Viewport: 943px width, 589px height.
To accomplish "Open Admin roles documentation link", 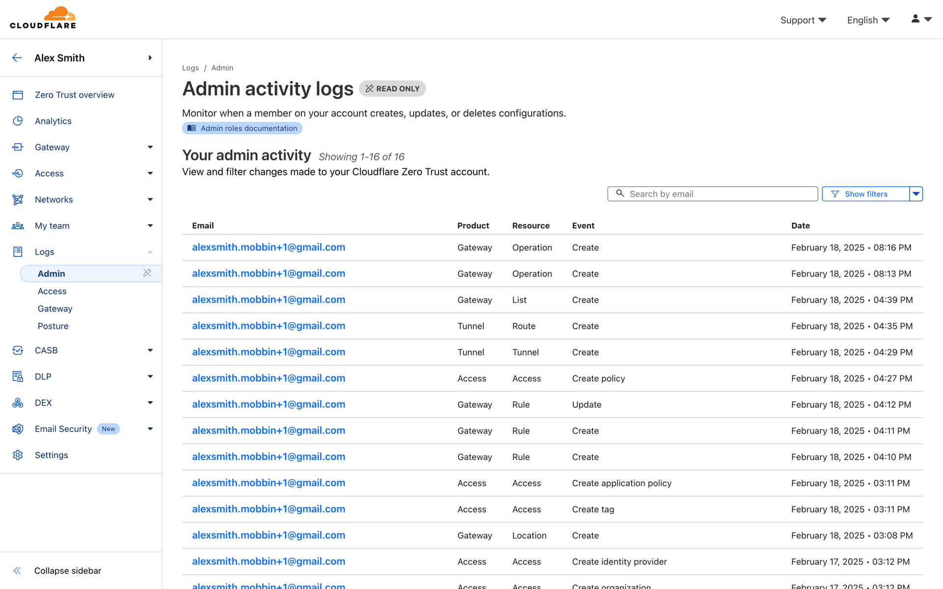I will 242,128.
